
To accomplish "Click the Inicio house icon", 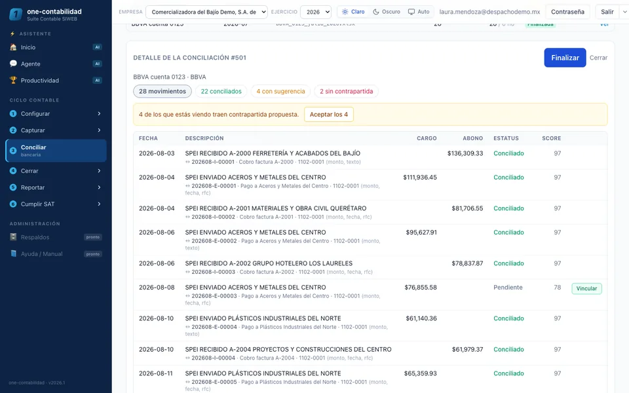I will (x=13, y=47).
